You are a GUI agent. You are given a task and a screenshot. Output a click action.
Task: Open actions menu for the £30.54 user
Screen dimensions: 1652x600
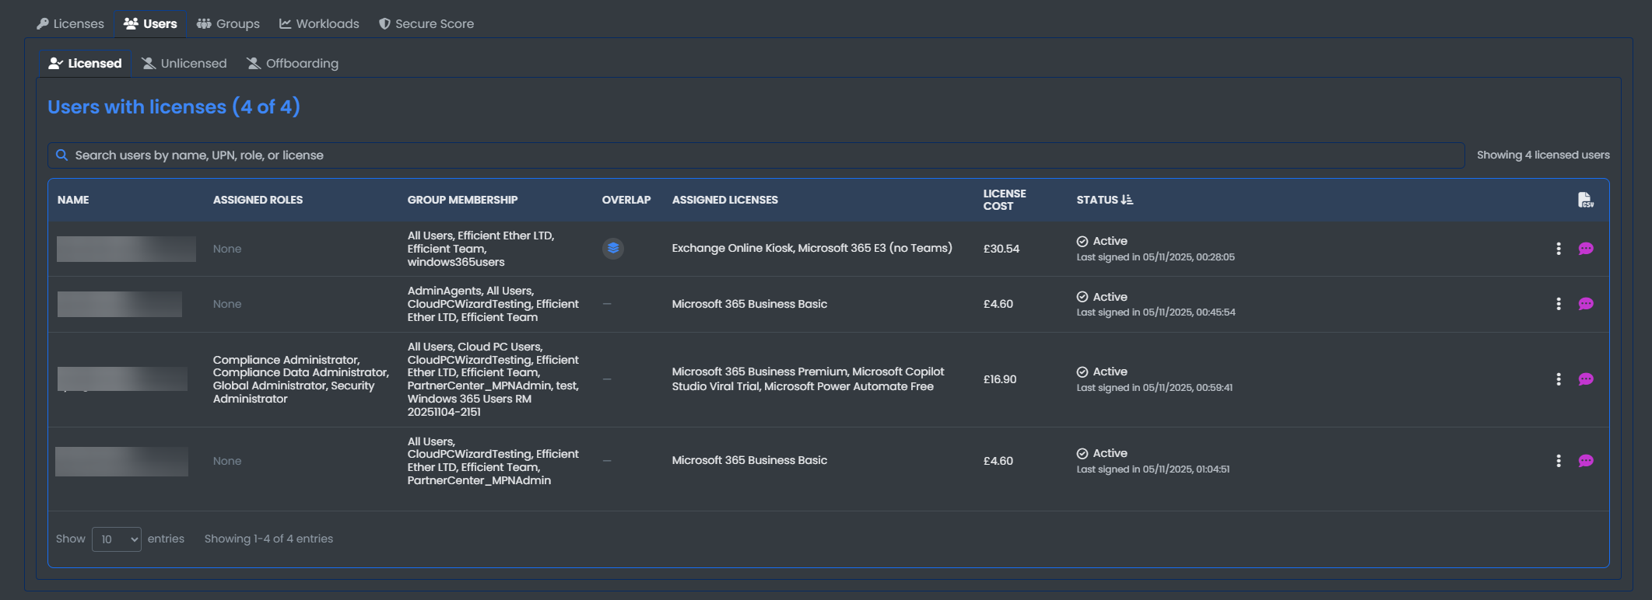point(1558,249)
